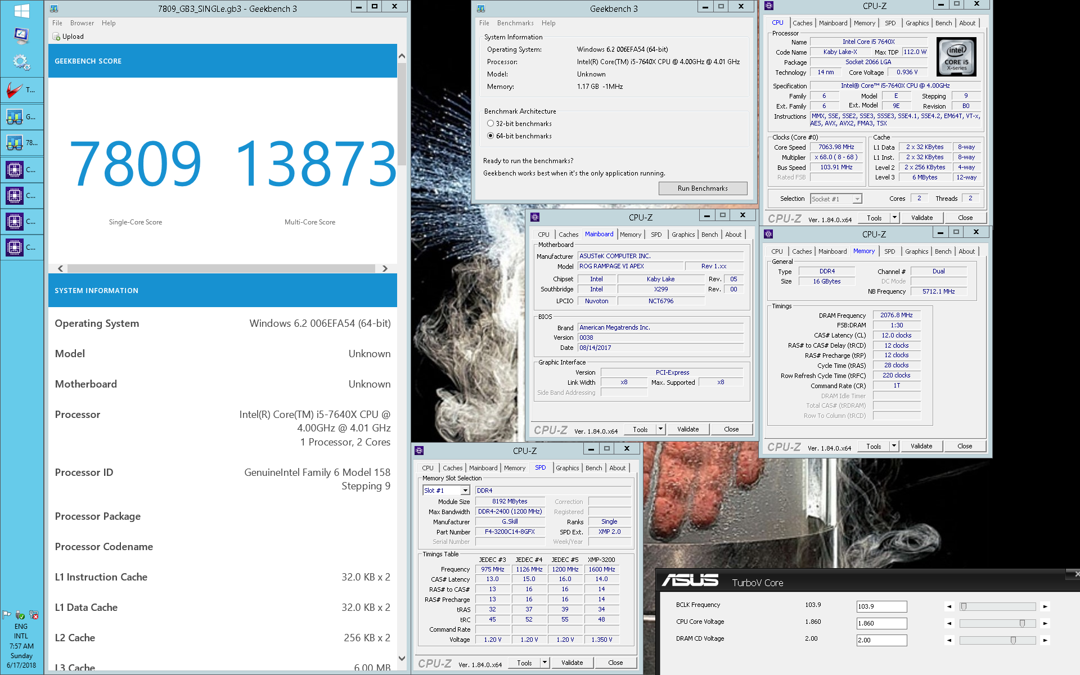1080x675 pixels.
Task: Click the DRAM CD Voltage slider
Action: tap(997, 640)
